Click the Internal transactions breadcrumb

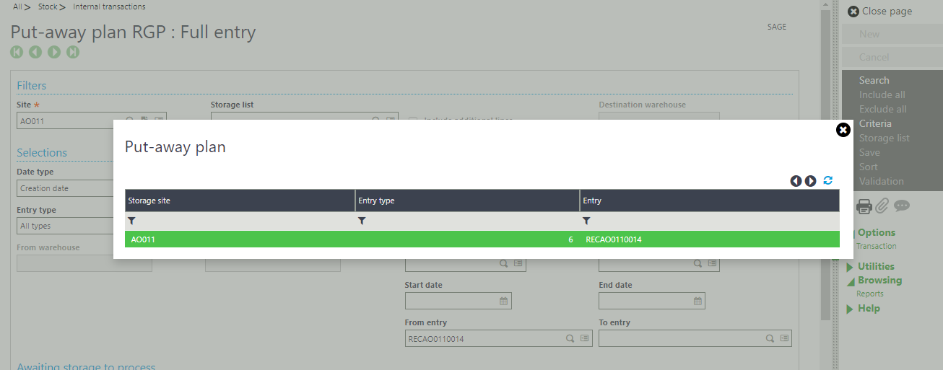(109, 6)
